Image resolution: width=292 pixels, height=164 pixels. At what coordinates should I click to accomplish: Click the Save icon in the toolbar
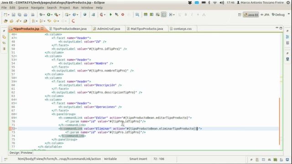point(13,15)
